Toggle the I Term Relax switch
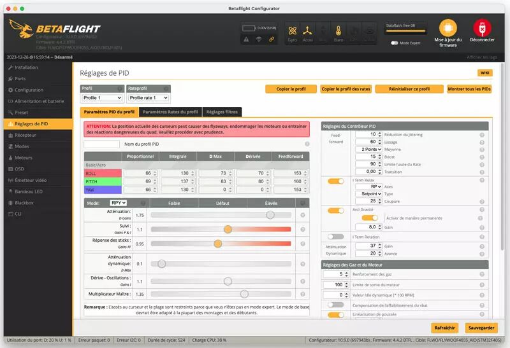510x348 pixels. click(x=336, y=181)
